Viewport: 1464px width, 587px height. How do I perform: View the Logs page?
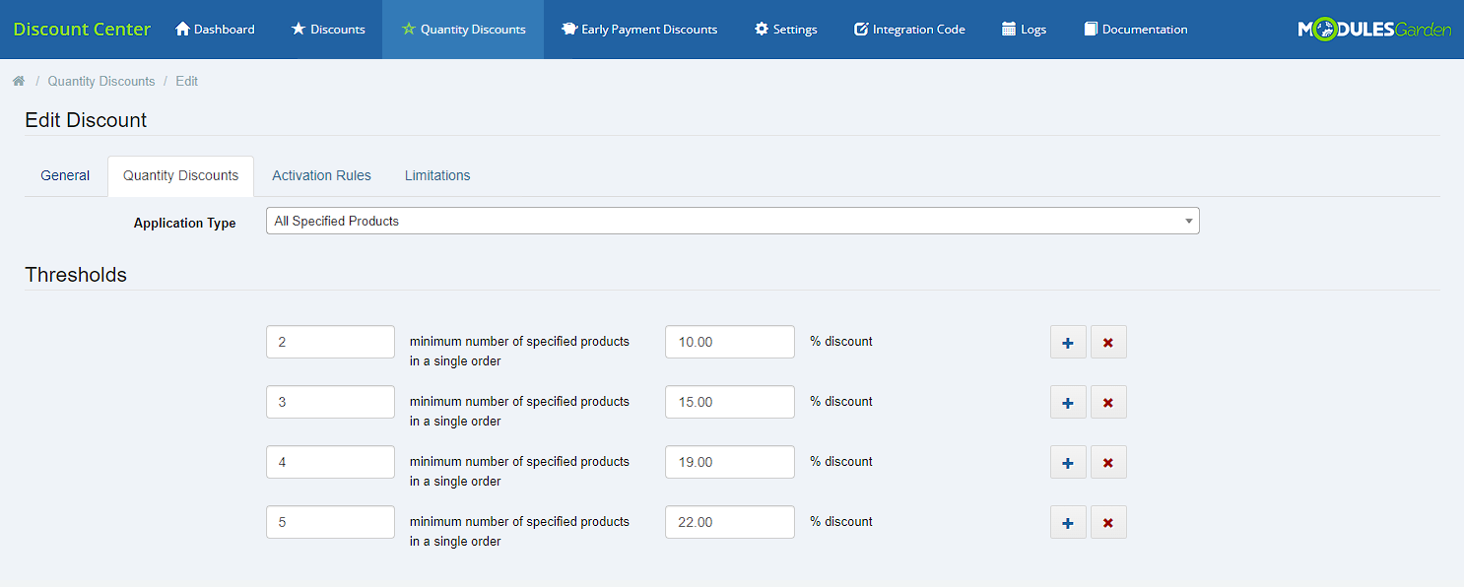(1024, 30)
